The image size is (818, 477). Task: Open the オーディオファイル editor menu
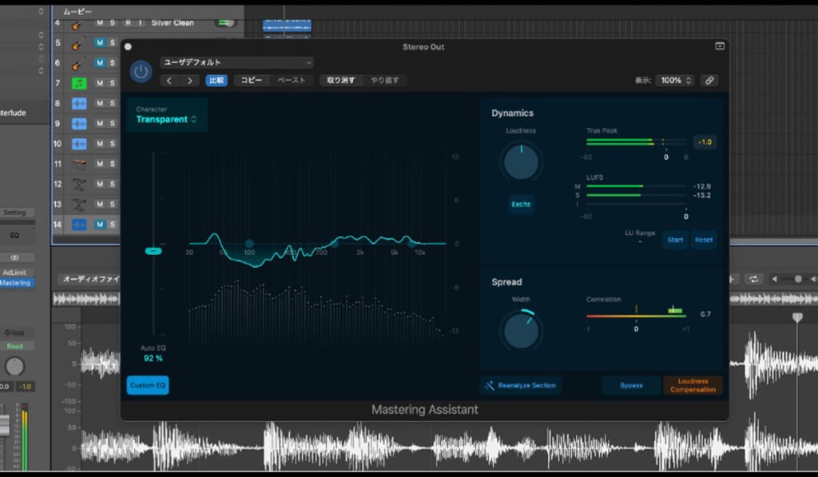(x=89, y=279)
